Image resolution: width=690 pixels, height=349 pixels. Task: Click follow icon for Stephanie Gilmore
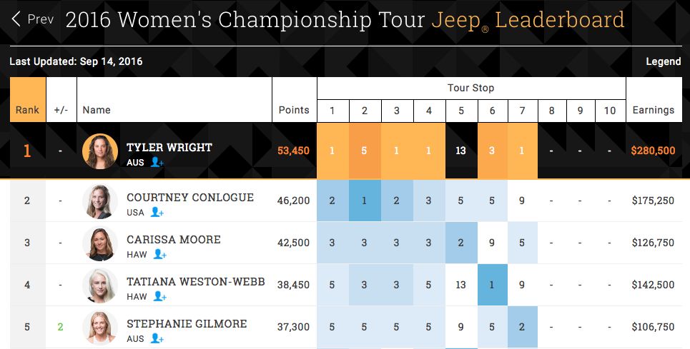point(157,338)
